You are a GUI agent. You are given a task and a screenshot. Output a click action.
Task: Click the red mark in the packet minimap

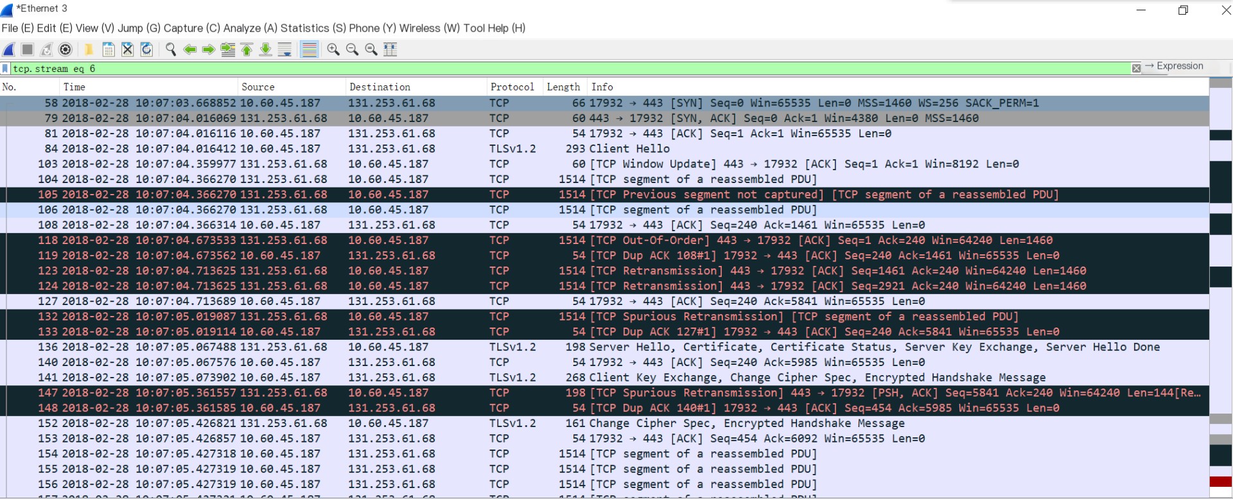point(1221,482)
